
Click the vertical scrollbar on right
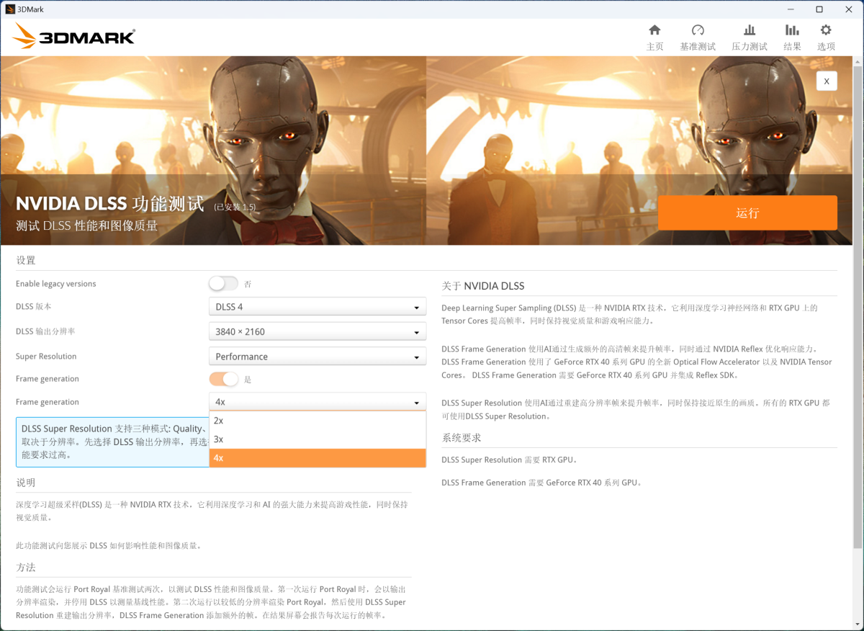(x=857, y=303)
